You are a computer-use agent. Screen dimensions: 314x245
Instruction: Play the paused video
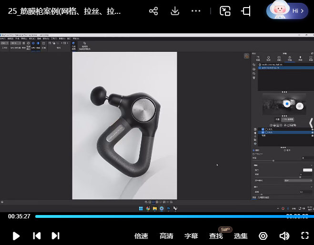point(16,235)
